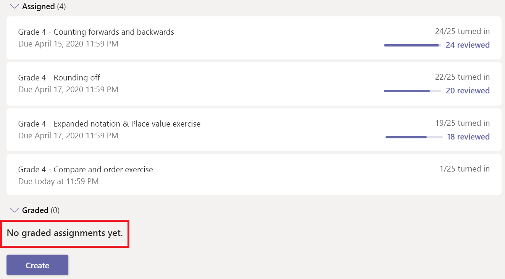Collapse the Graded section chevron

coord(15,210)
